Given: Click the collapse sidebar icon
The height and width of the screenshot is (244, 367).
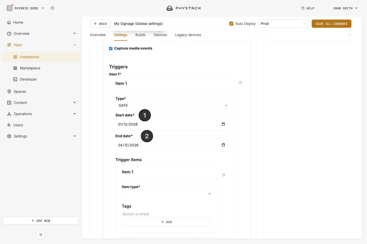Looking at the screenshot, I should tap(41, 235).
